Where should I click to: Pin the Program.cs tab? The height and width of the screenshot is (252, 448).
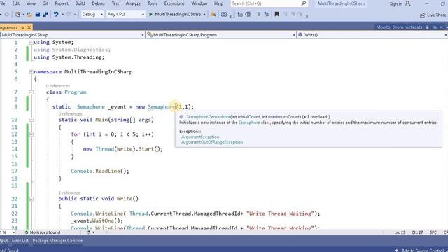click(x=22, y=27)
